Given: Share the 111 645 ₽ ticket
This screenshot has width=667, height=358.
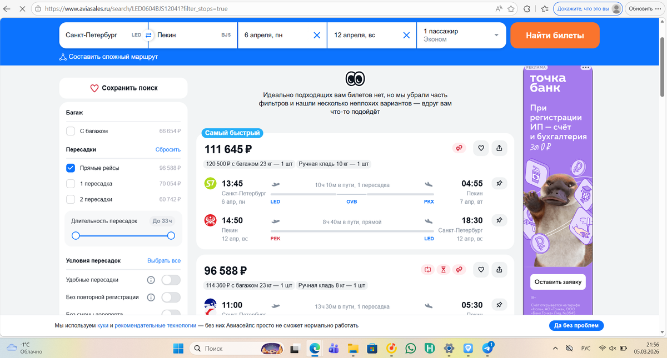Looking at the screenshot, I should point(499,148).
